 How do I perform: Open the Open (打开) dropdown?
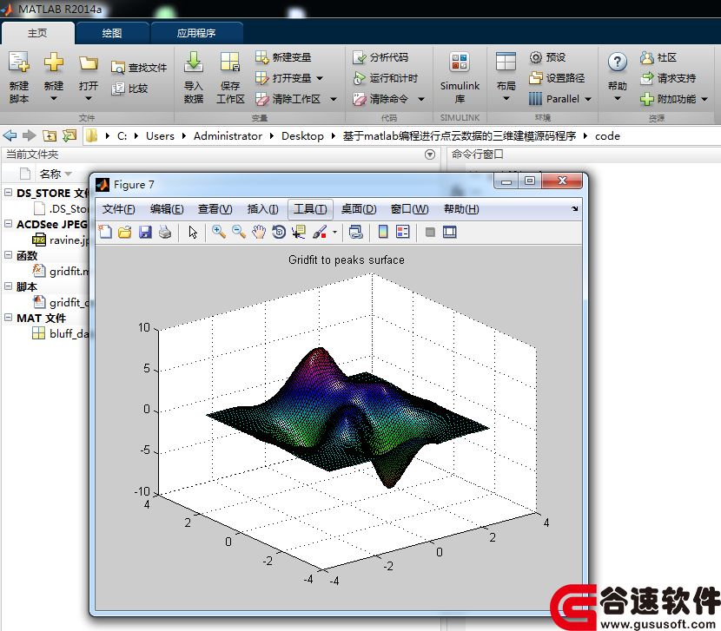pos(89,98)
